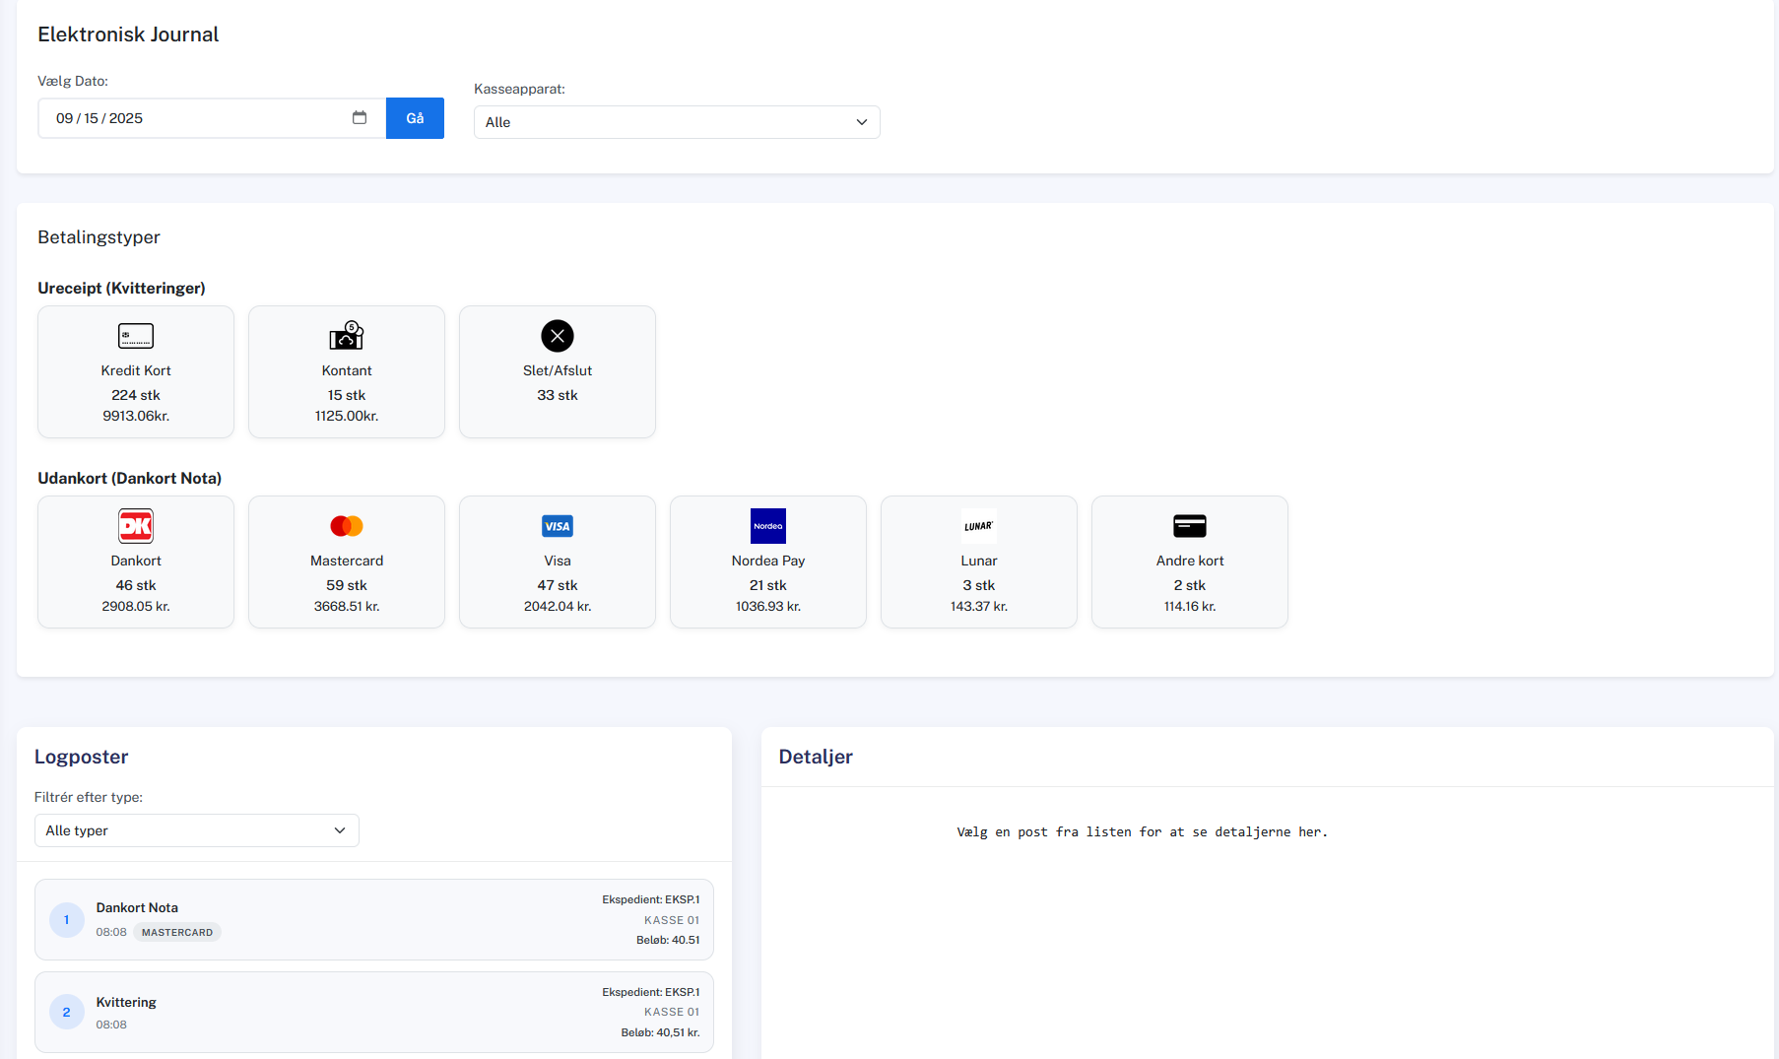This screenshot has width=1779, height=1059.
Task: Click the MASTERCARD tag on first log entry
Action: coord(177,932)
